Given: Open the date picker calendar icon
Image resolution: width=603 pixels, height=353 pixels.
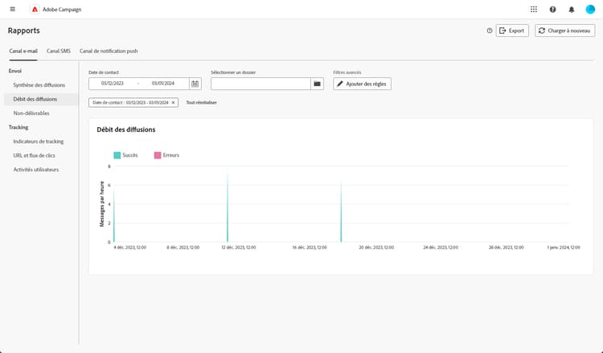Looking at the screenshot, I should (x=195, y=84).
